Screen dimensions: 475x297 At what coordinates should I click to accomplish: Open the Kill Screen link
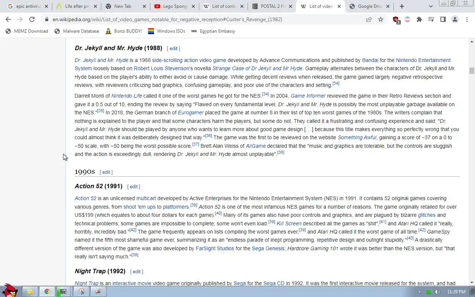pos(289,223)
